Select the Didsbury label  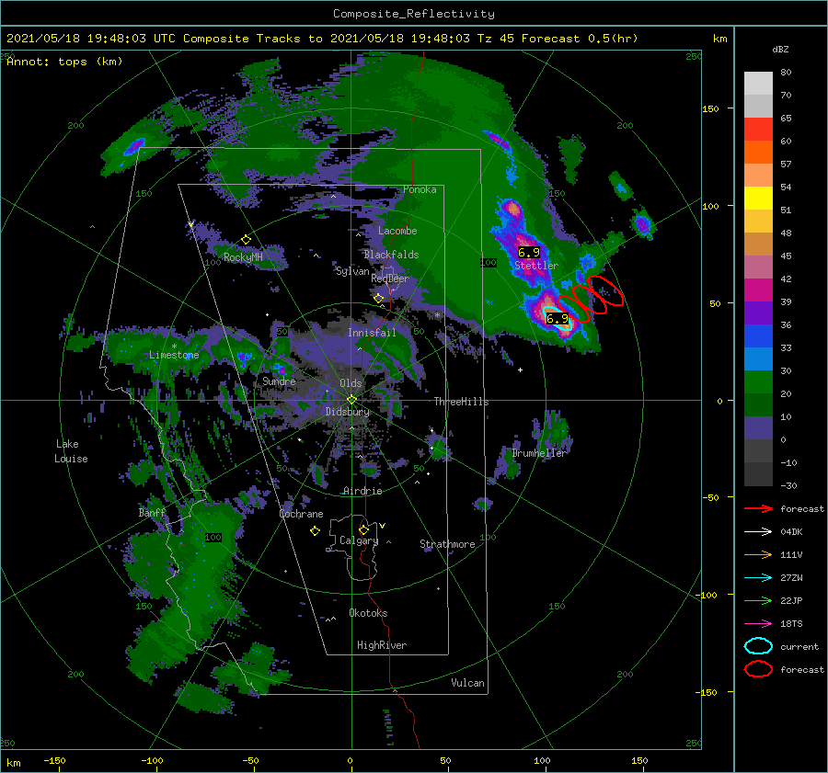click(x=348, y=412)
